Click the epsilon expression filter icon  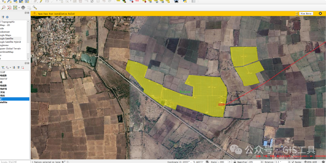click(8, 67)
